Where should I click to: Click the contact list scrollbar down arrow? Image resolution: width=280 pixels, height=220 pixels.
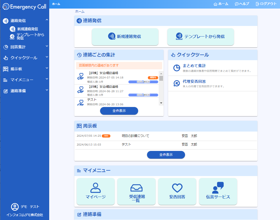coord(161,103)
